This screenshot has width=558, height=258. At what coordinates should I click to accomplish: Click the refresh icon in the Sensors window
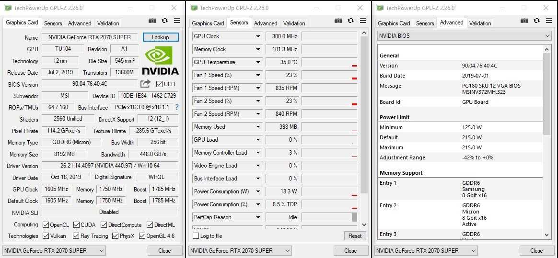(x=351, y=21)
